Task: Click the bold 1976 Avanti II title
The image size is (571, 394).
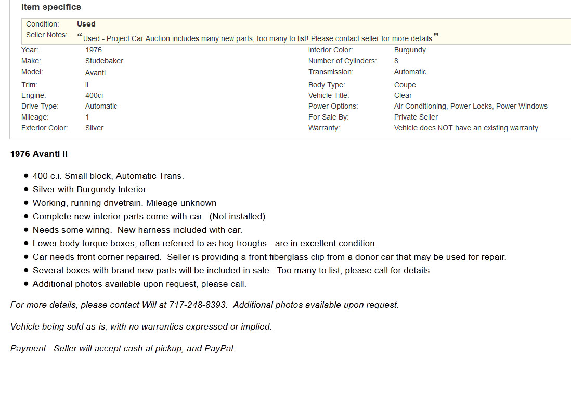Action: [x=39, y=154]
